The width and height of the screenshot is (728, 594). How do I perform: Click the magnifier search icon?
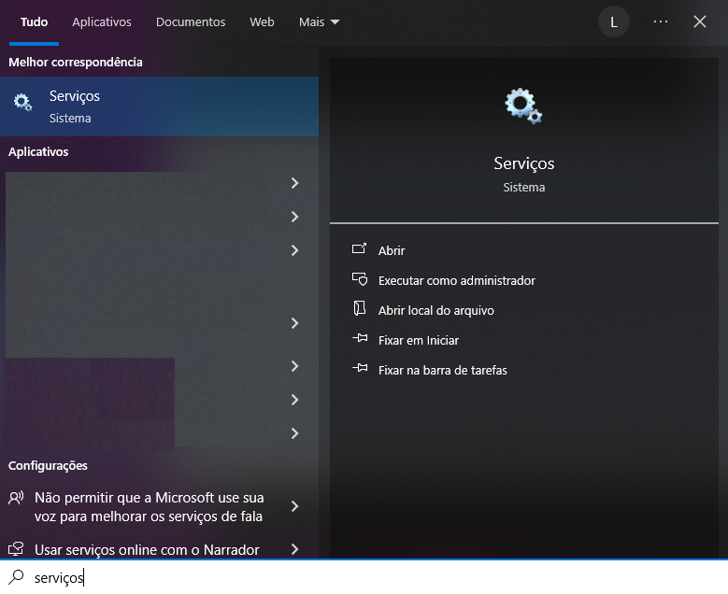(16, 577)
